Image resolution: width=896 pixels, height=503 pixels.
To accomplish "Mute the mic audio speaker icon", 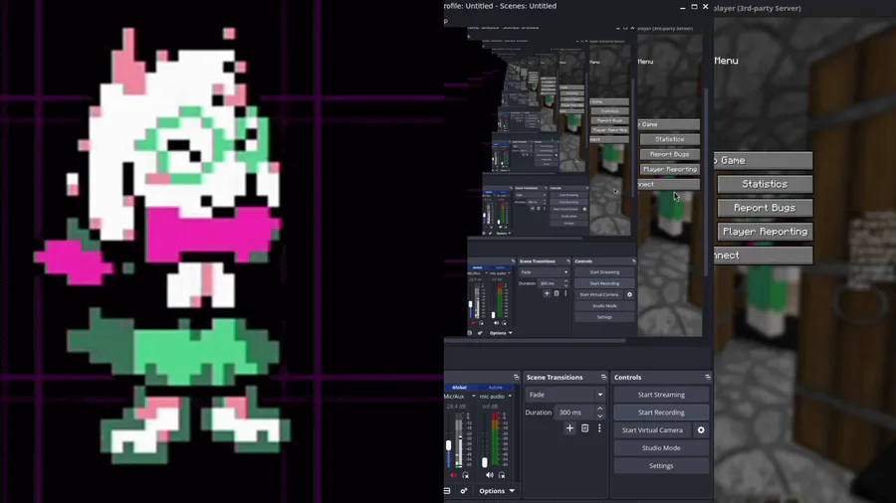I will tap(490, 474).
